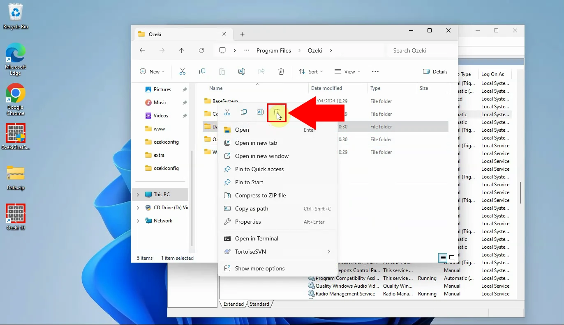Image resolution: width=564 pixels, height=325 pixels.
Task: Show hidden breadcrumb path ellipsis
Action: 247,50
